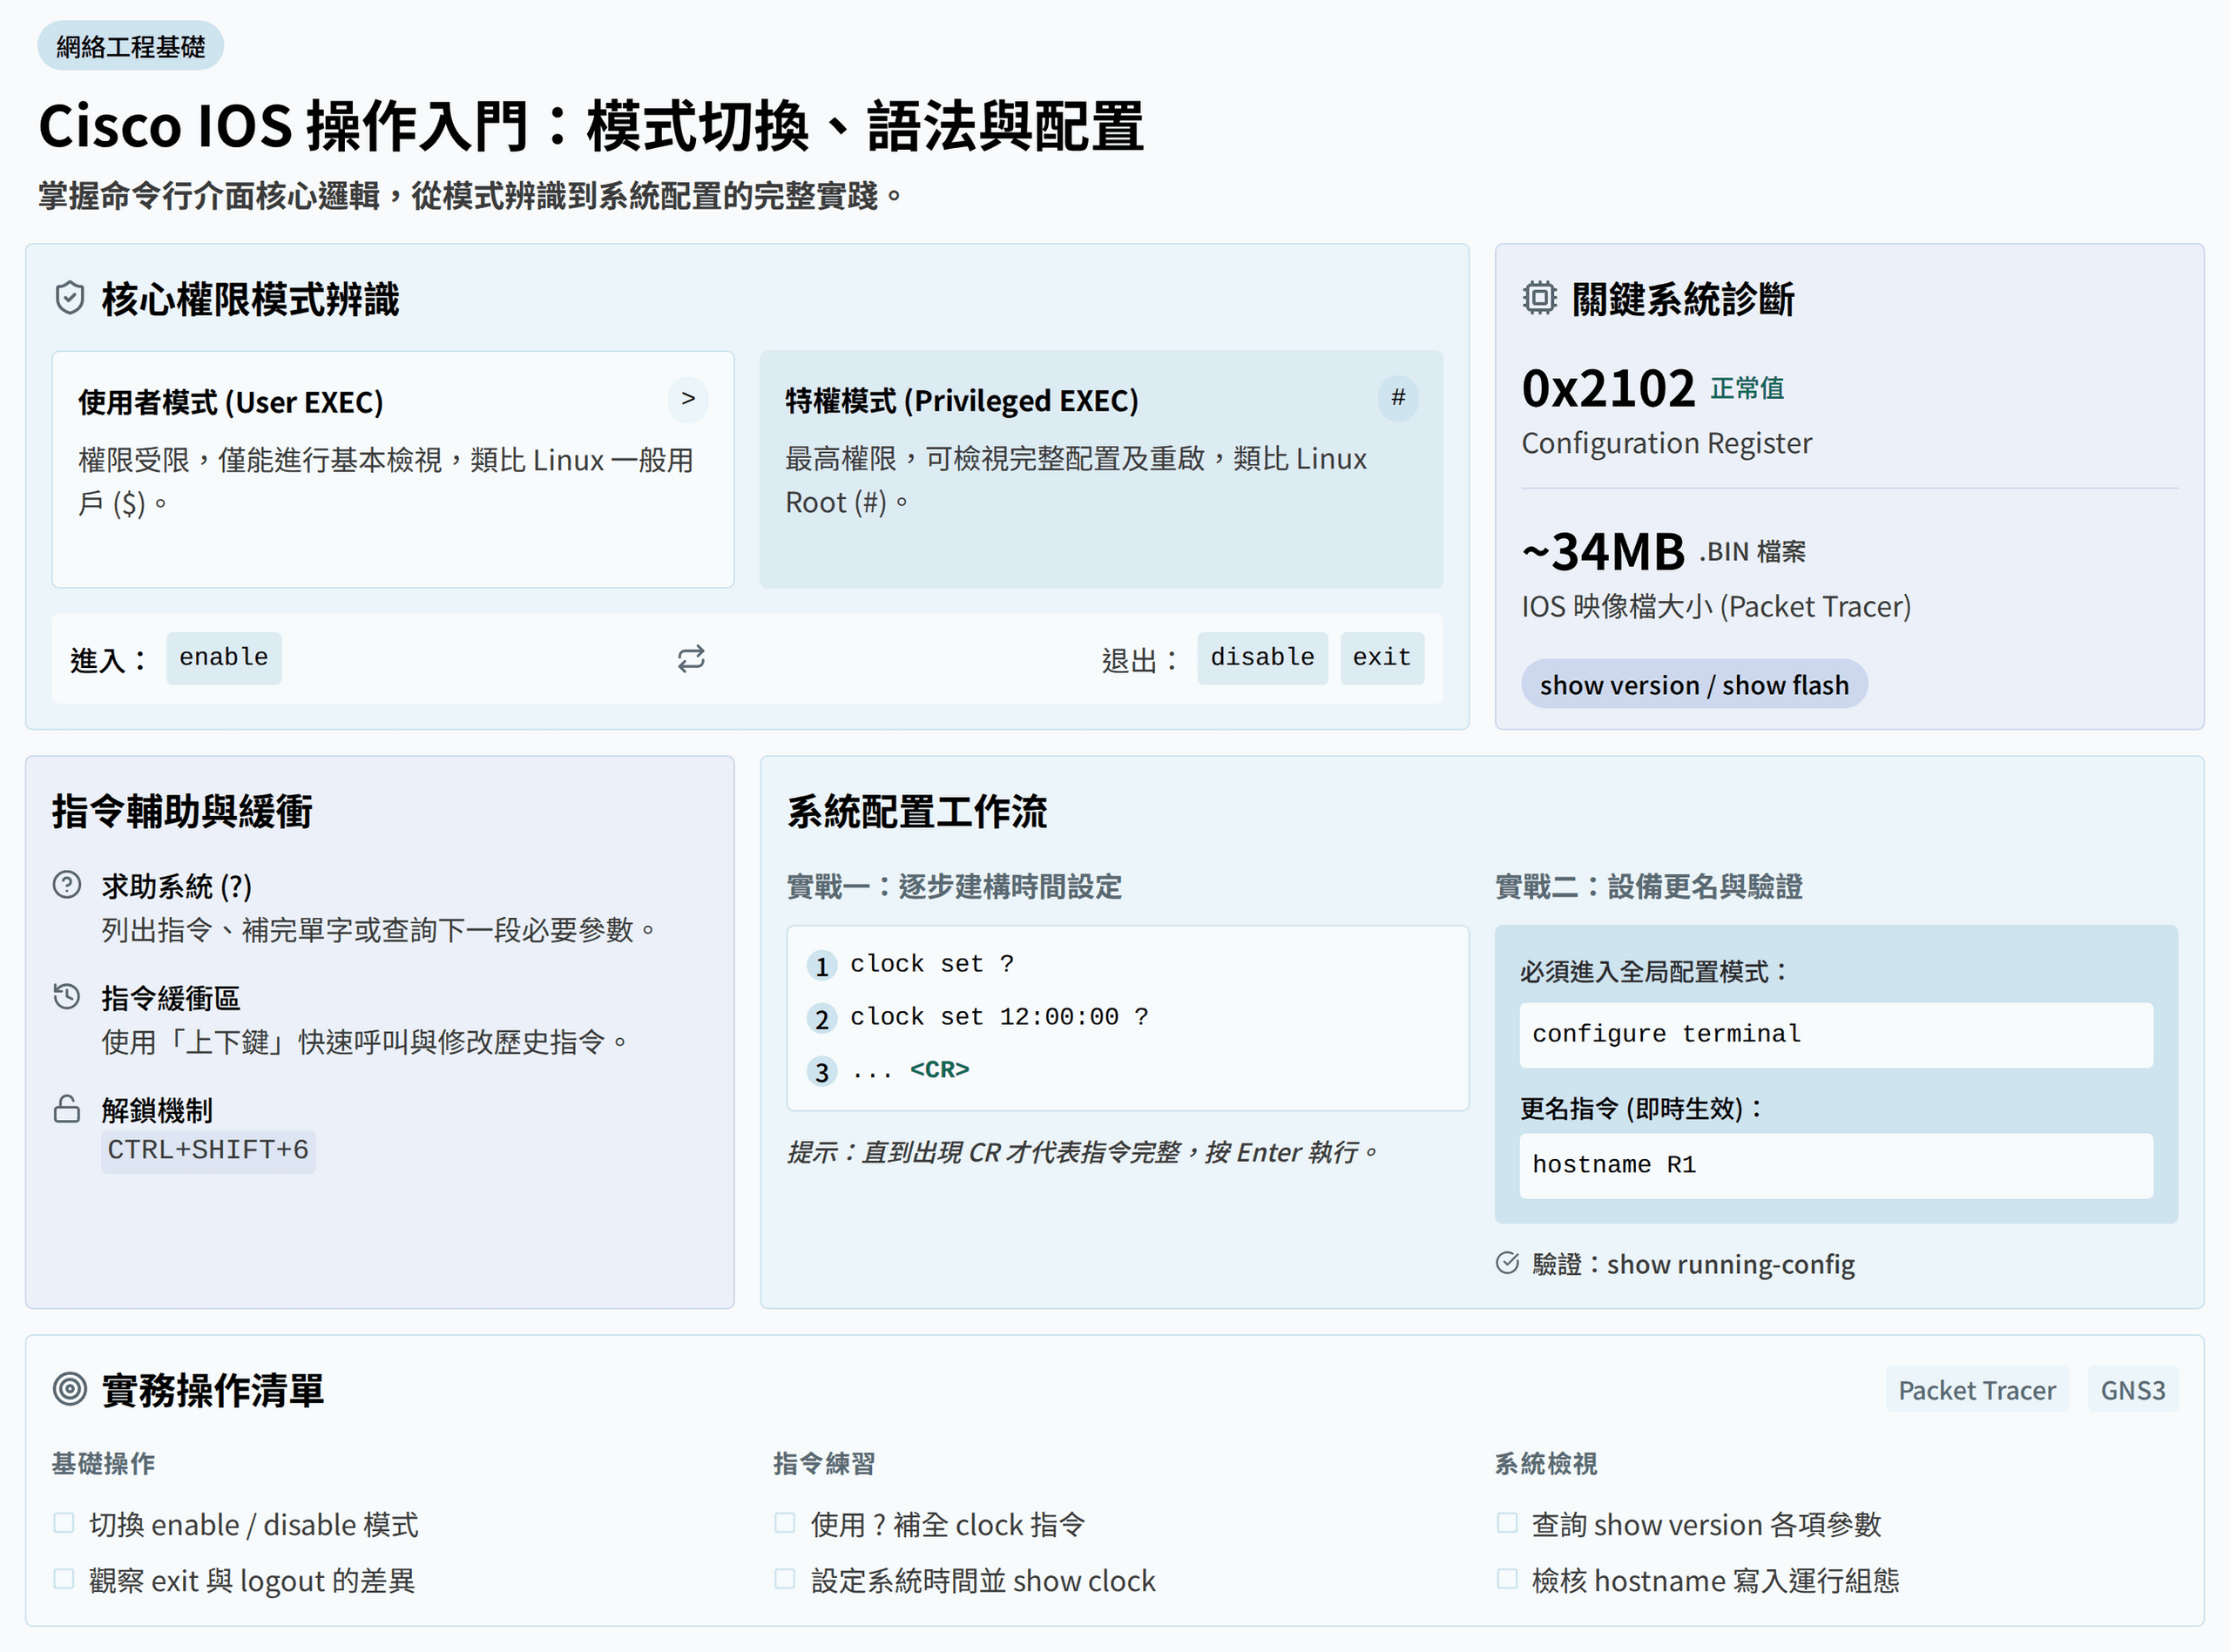
Task: Click the show version / show flash pill
Action: pos(1693,685)
